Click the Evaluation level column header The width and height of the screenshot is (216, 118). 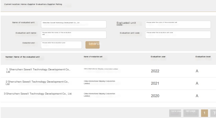pos(203,57)
